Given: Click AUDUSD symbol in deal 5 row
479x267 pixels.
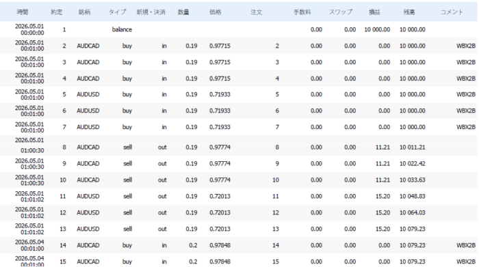Looking at the screenshot, I should coord(88,94).
